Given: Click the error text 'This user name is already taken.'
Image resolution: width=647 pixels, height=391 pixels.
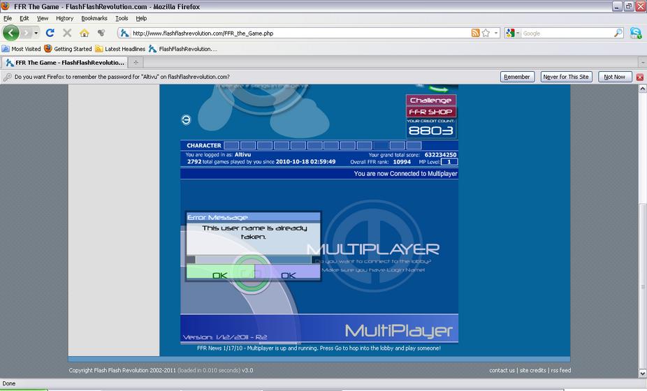Looking at the screenshot, I should [254, 233].
